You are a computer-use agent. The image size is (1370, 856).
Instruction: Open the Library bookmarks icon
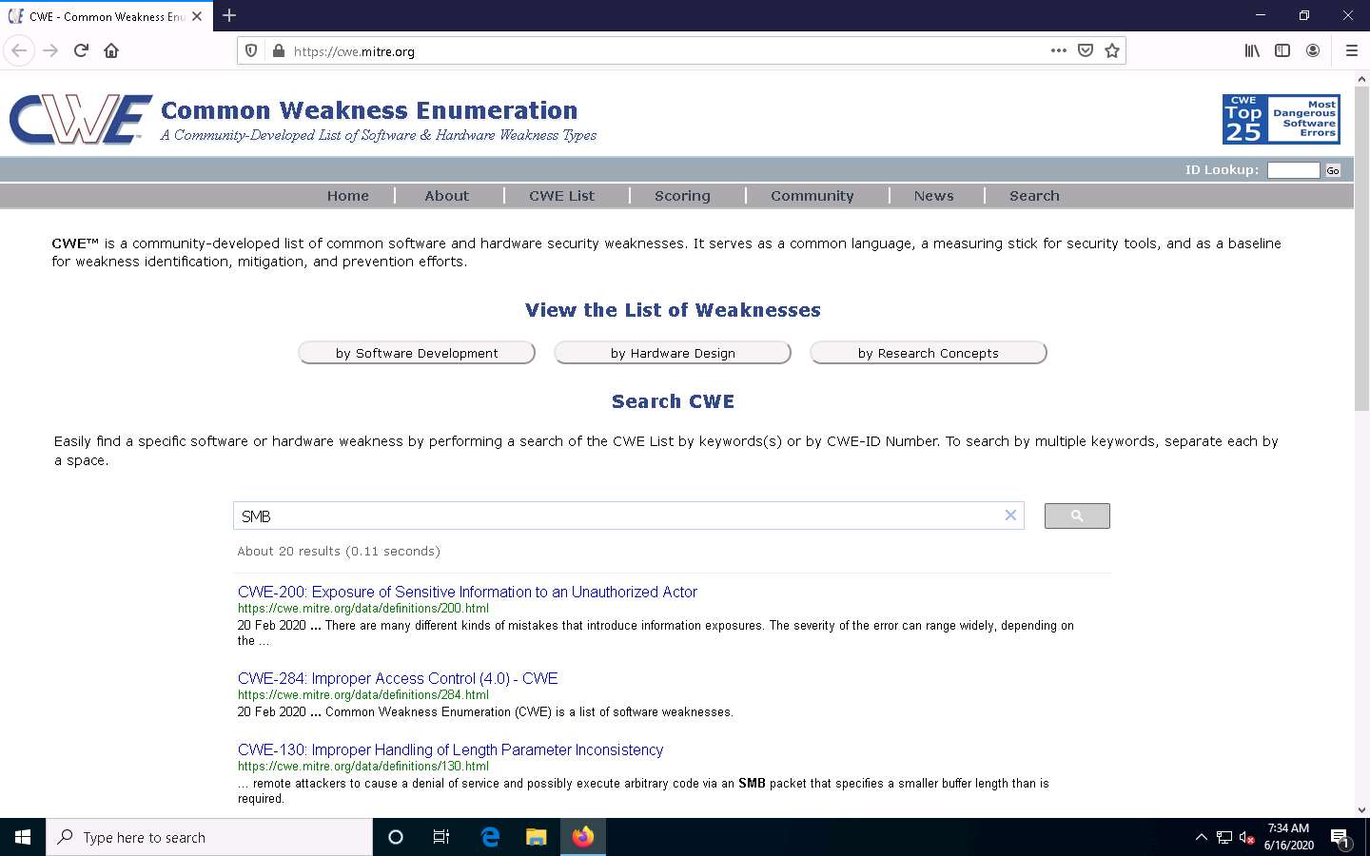(x=1252, y=50)
